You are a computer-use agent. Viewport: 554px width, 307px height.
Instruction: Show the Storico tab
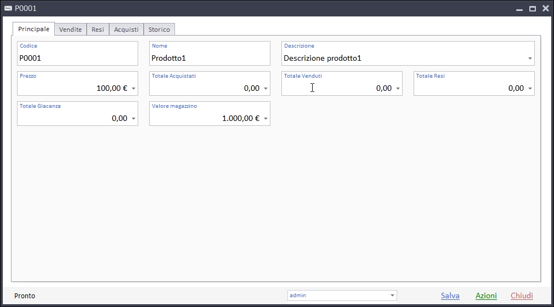[x=159, y=30]
